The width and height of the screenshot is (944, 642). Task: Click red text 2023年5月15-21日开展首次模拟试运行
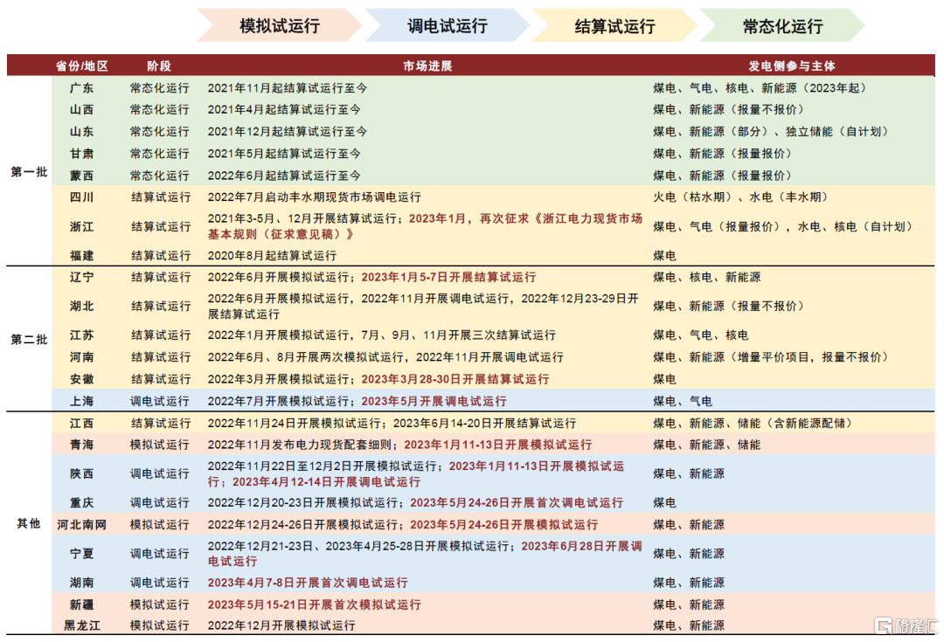click(314, 604)
